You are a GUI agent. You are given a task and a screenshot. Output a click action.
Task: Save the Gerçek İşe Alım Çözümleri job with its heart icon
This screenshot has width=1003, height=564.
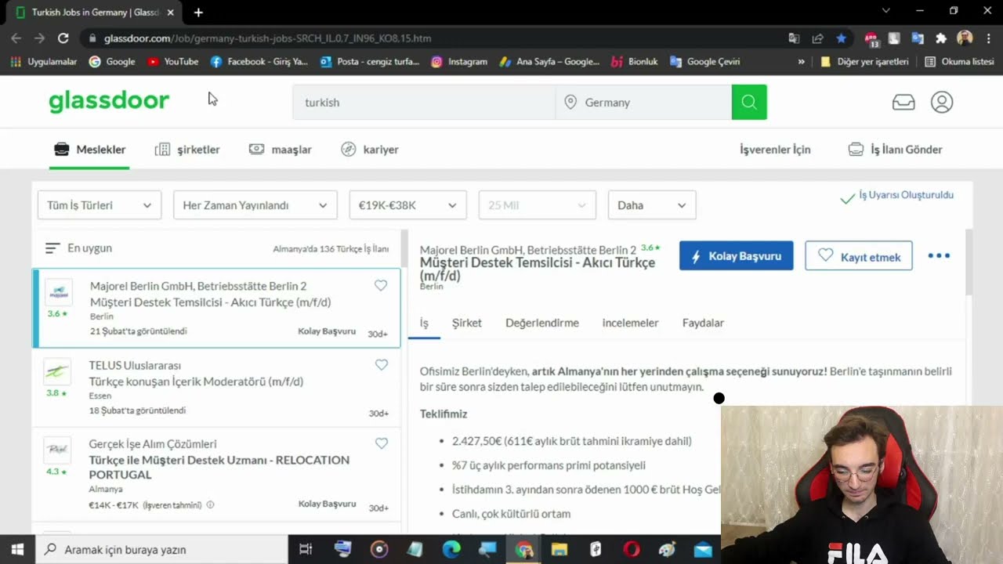tap(382, 443)
